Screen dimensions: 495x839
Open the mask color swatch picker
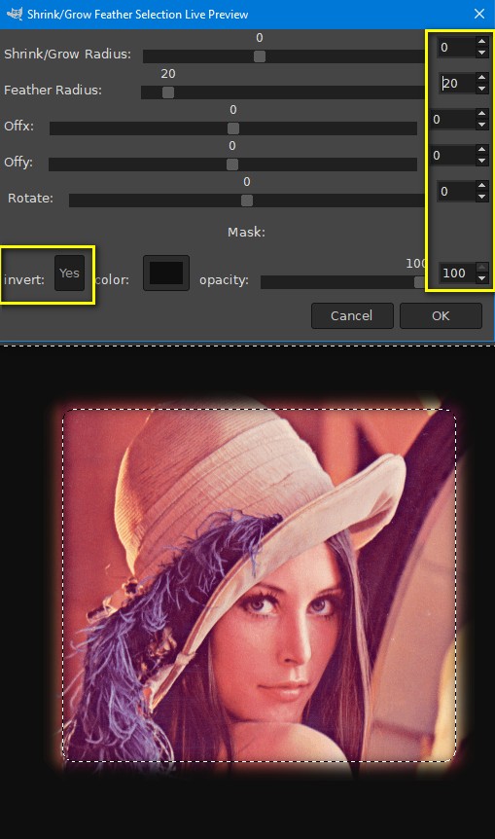166,273
